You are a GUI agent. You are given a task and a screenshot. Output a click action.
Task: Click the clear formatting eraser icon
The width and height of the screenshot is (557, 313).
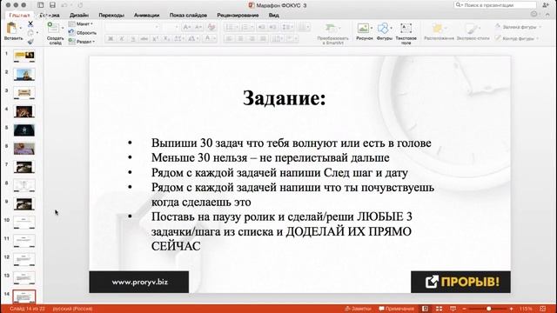pos(211,27)
